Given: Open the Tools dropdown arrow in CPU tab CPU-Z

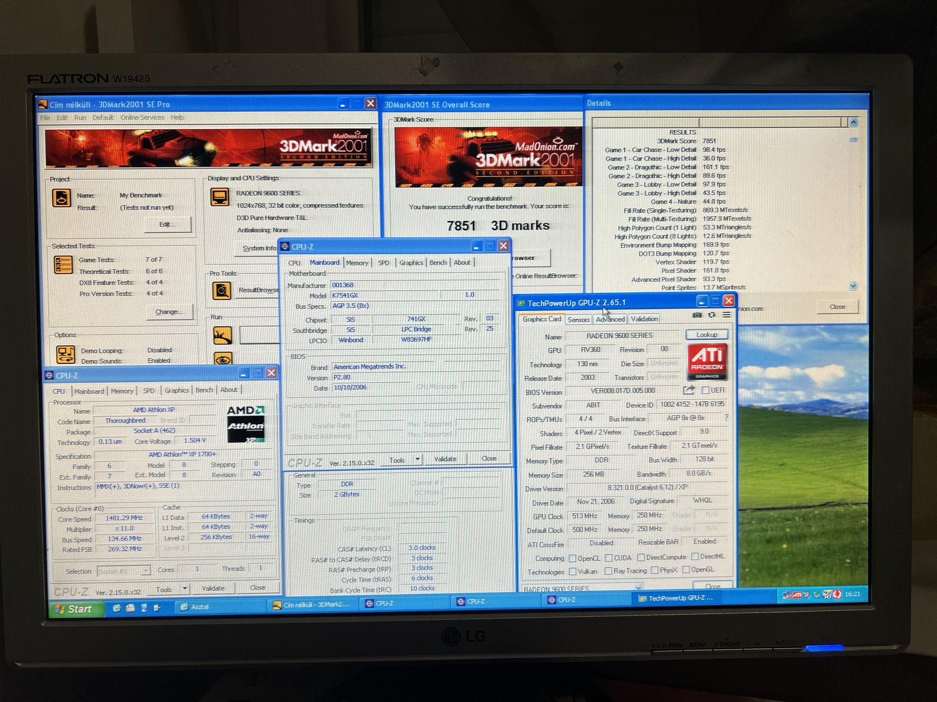Looking at the screenshot, I should tap(185, 588).
